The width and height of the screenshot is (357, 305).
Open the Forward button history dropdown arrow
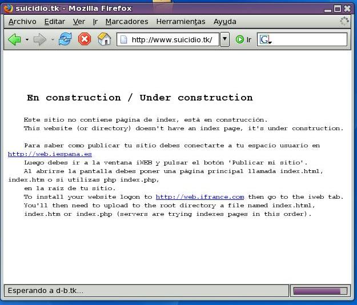pos(53,40)
